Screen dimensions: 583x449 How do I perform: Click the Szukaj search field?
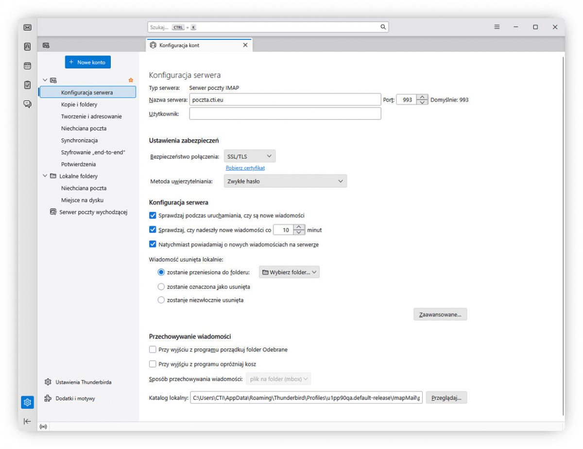267,27
